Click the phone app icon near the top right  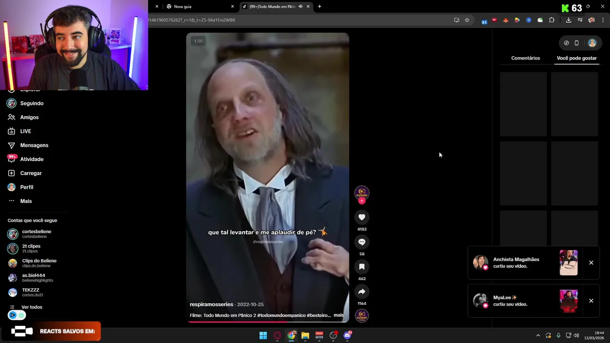coord(577,43)
